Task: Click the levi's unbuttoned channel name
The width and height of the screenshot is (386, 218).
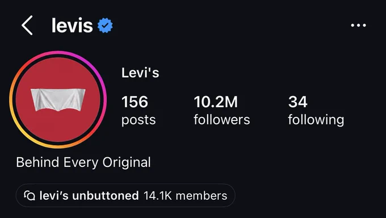Action: point(89,196)
